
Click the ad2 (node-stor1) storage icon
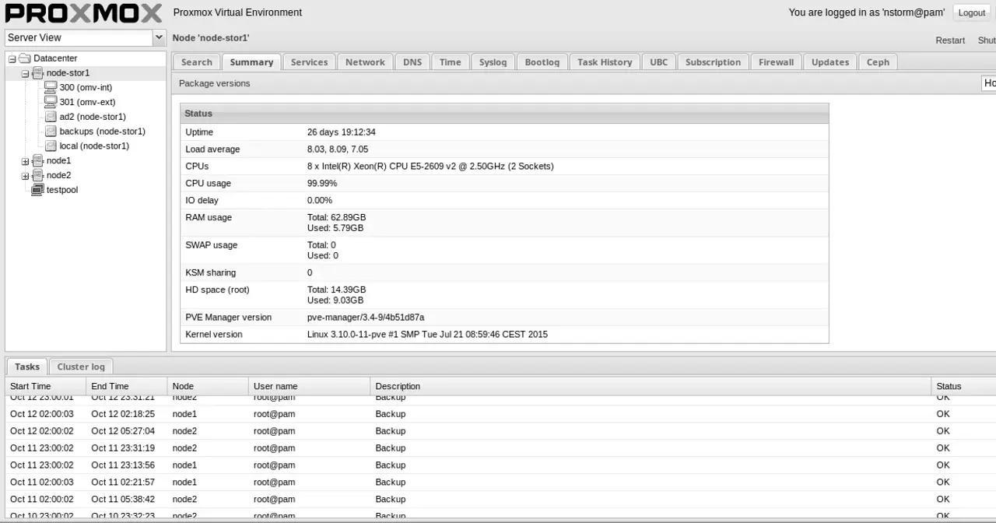[x=51, y=117]
